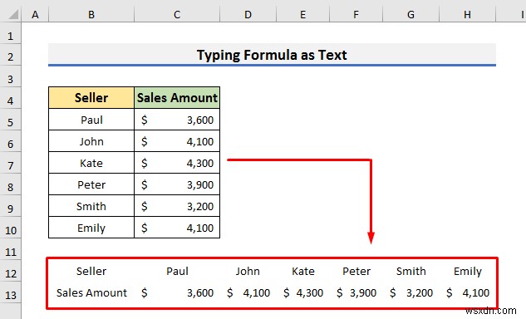
Task: Select column B header
Action: (91, 14)
